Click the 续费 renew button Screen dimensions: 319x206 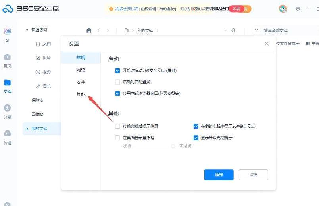pyautogui.click(x=236, y=9)
